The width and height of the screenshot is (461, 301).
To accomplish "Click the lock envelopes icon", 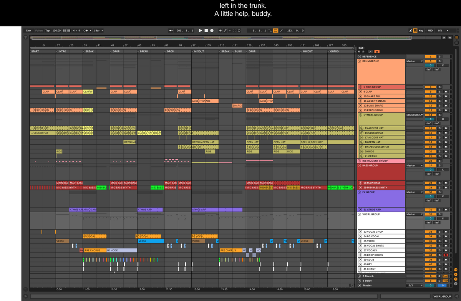I will point(377,51).
